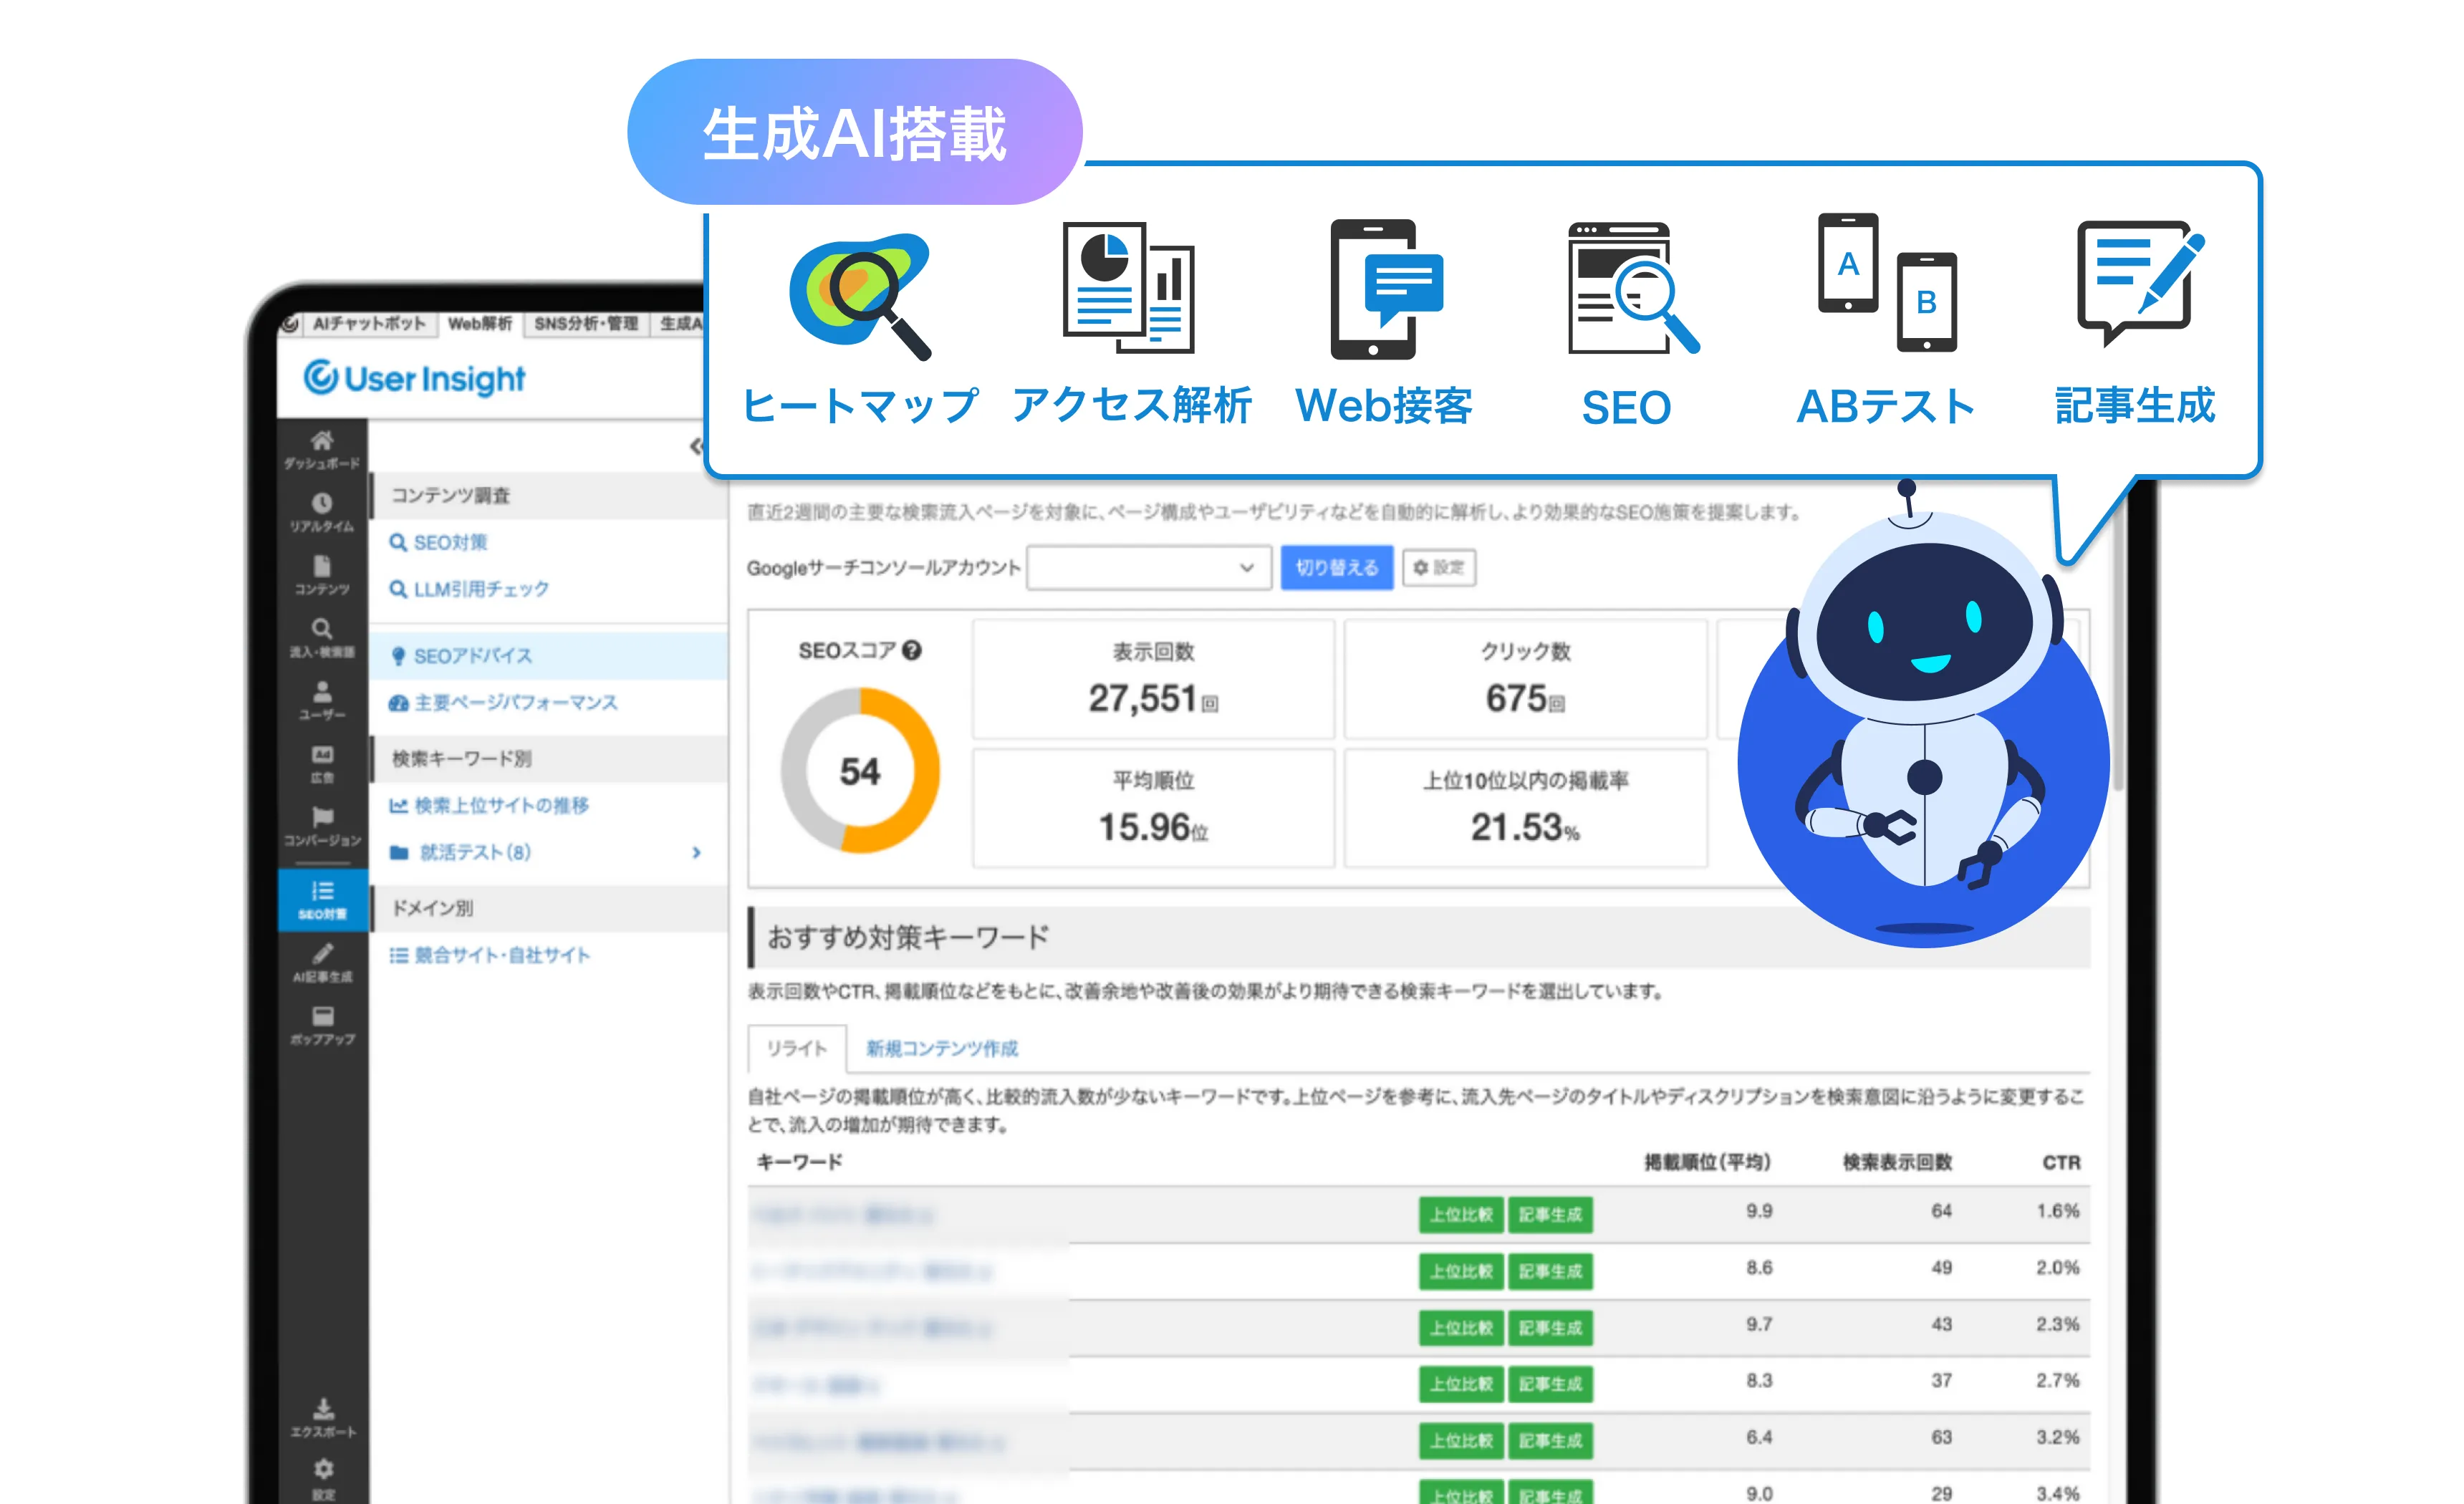This screenshot has width=2464, height=1504.
Task: Click the Web接客 smartphone chat icon
Action: pos(1385,290)
